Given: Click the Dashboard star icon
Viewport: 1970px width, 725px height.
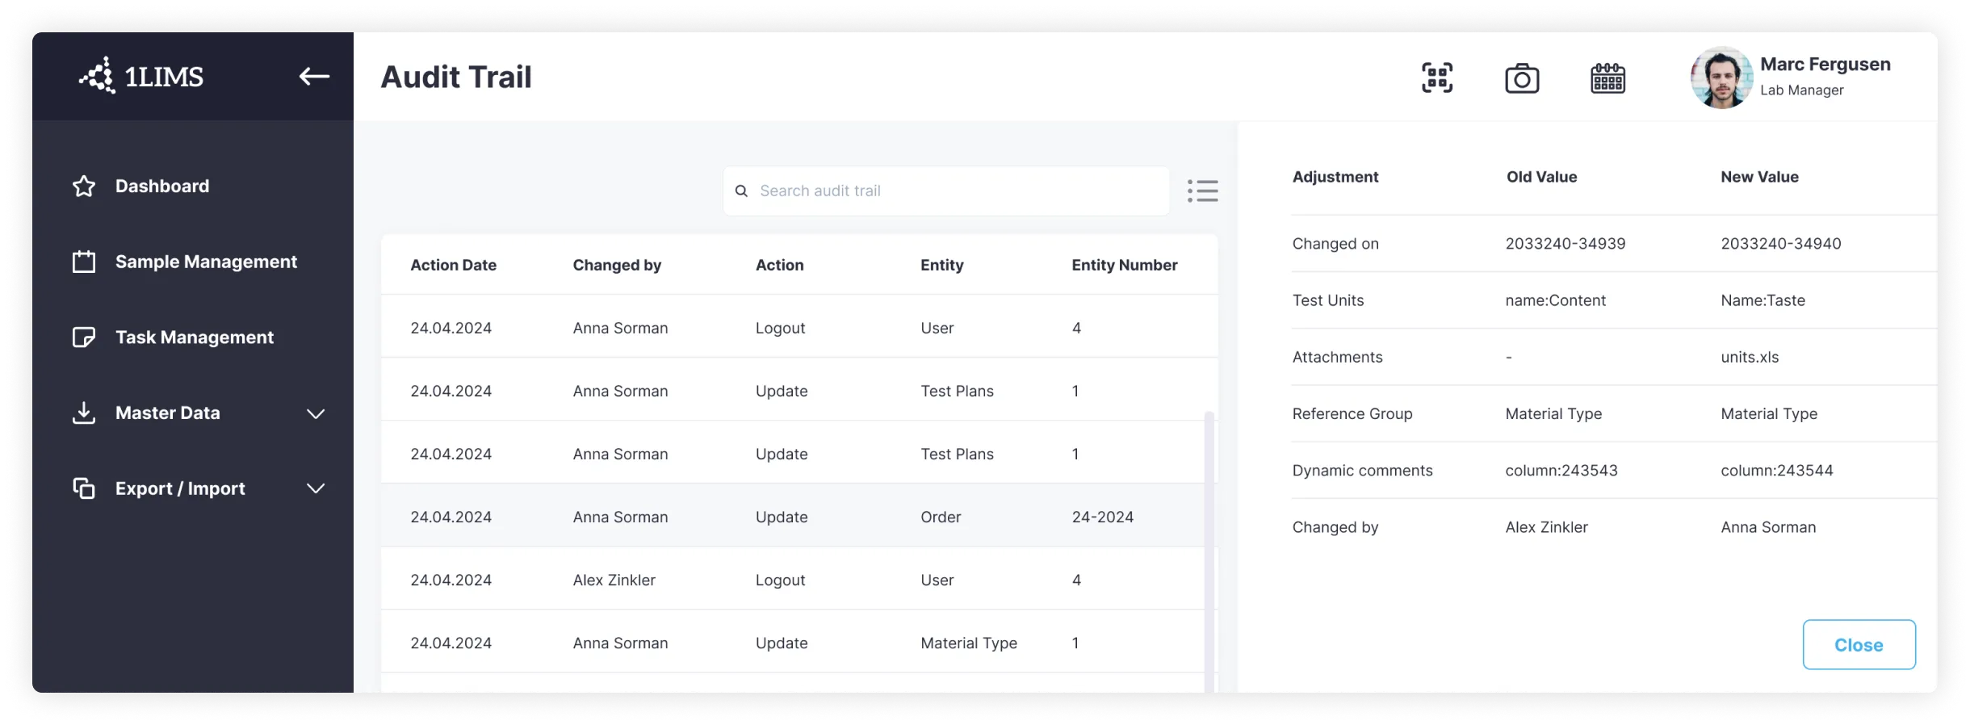Looking at the screenshot, I should pos(84,186).
